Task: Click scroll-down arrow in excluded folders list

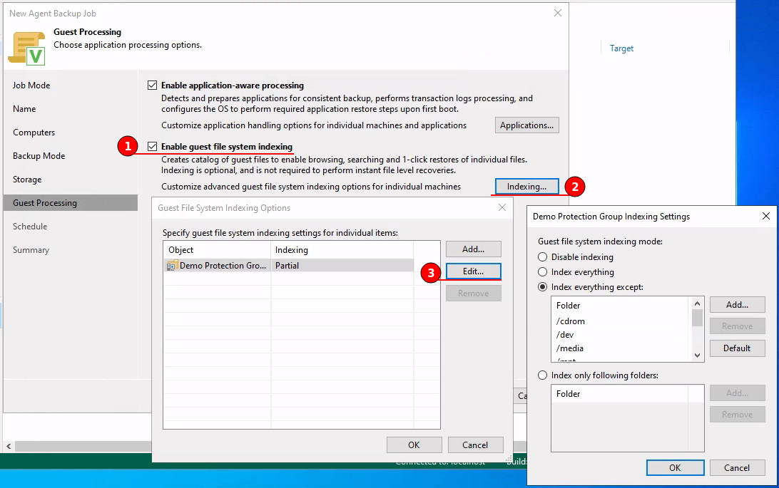Action: (x=698, y=355)
